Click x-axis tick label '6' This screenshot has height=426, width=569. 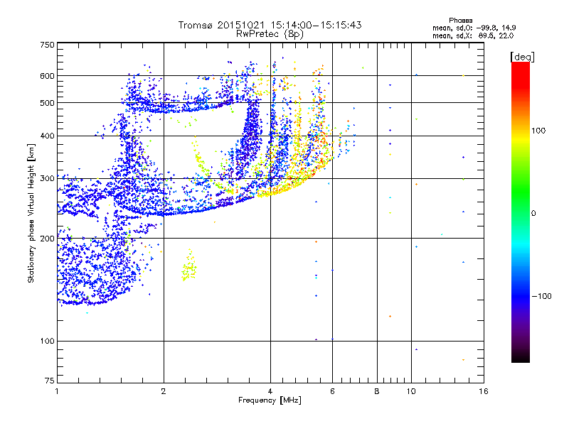[x=332, y=391]
